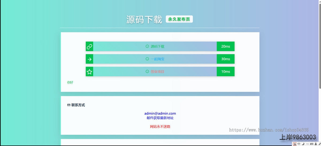Click the circle icon before 源码下载 text
The width and height of the screenshot is (321, 146).
click(x=147, y=46)
